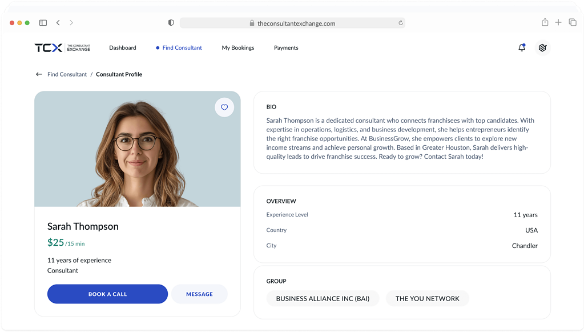Click the address bar showing theconsultantexchange.com

click(x=292, y=23)
